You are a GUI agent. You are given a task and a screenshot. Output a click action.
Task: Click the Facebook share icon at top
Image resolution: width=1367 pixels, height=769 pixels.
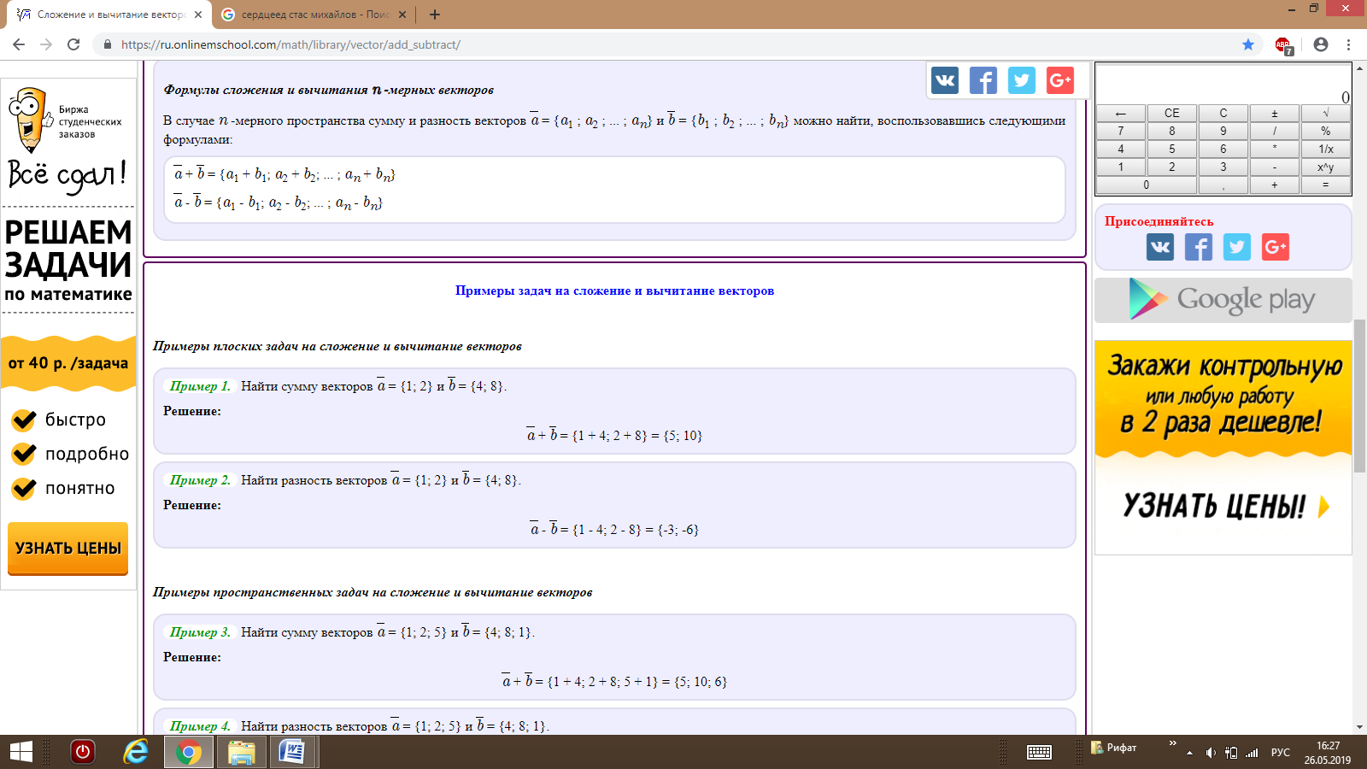point(983,80)
